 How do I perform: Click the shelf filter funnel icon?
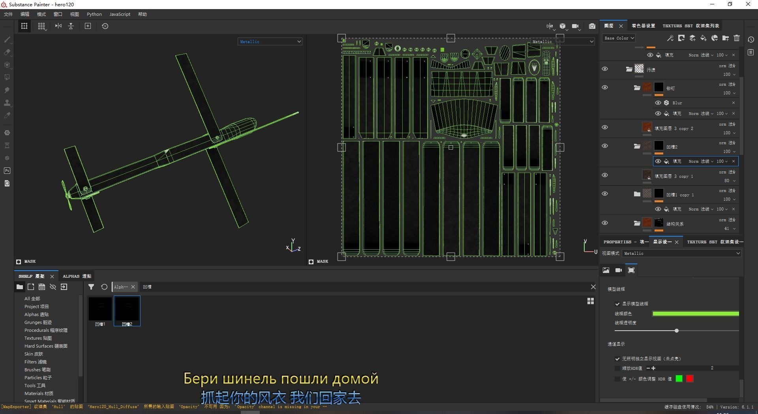(91, 287)
